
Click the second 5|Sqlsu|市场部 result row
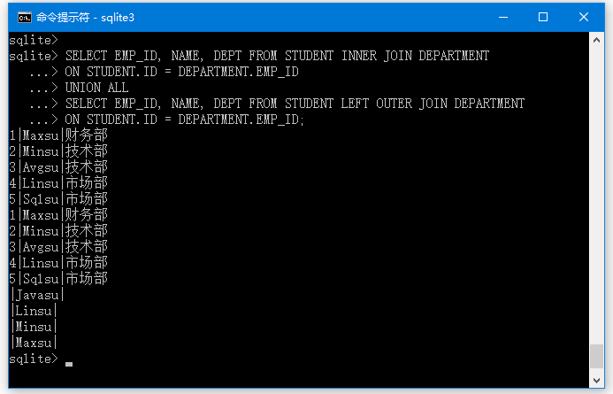[x=58, y=279]
